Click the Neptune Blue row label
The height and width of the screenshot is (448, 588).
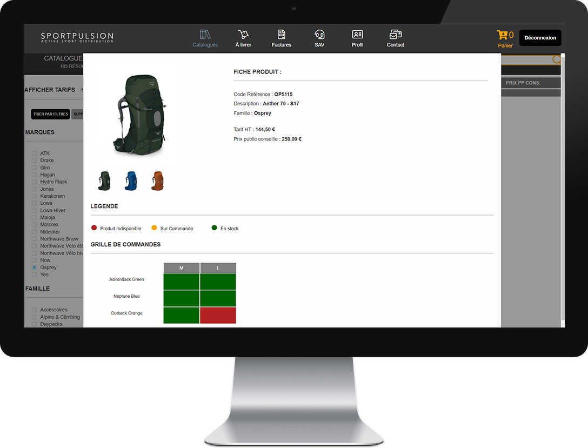126,296
